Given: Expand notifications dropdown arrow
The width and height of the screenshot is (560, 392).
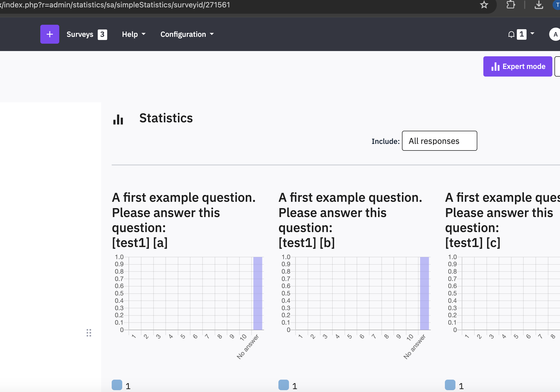Looking at the screenshot, I should pyautogui.click(x=532, y=34).
